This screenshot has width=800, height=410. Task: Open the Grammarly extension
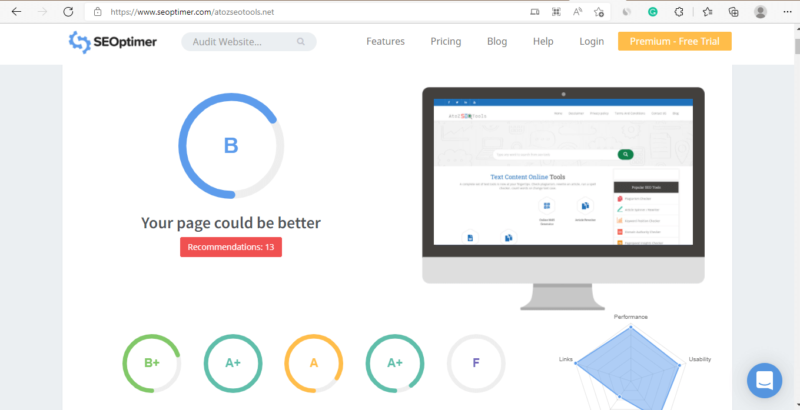653,12
